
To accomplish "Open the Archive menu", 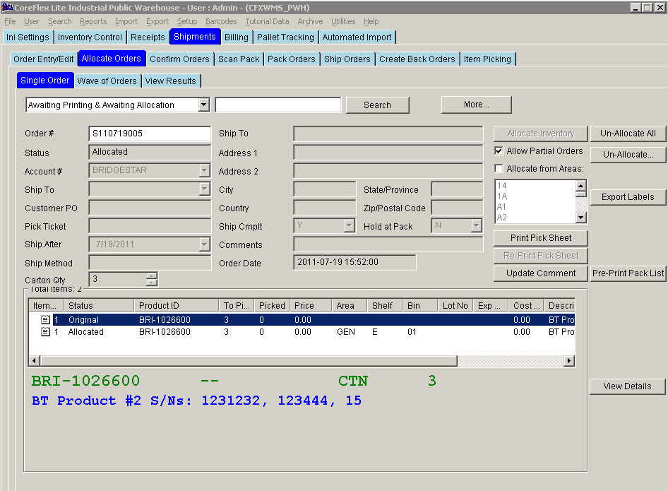I will pos(310,21).
